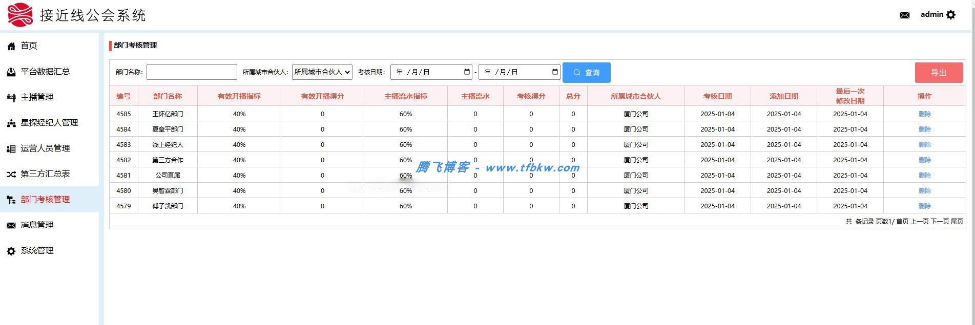Expand the 所属城市合伙人 dropdown
The image size is (975, 325).
pyautogui.click(x=322, y=72)
